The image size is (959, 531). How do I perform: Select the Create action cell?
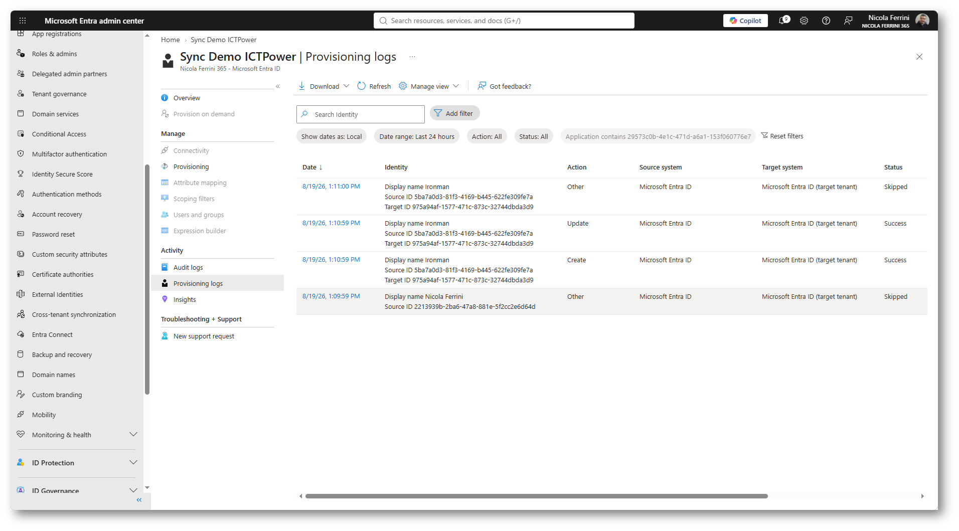tap(577, 260)
